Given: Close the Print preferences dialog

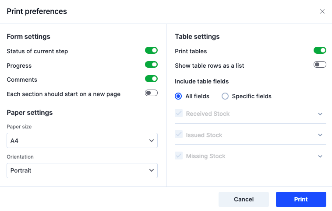Looking at the screenshot, I should coord(322,11).
